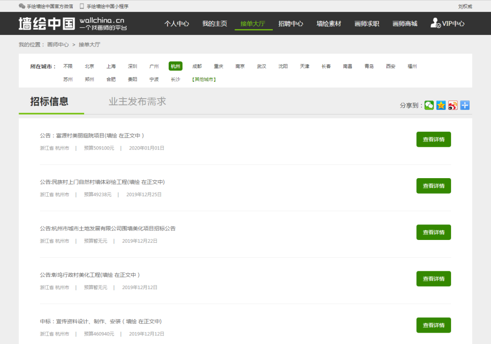This screenshot has height=344, width=491.
Task: Open 招聘中心 menu item
Action: point(291,24)
